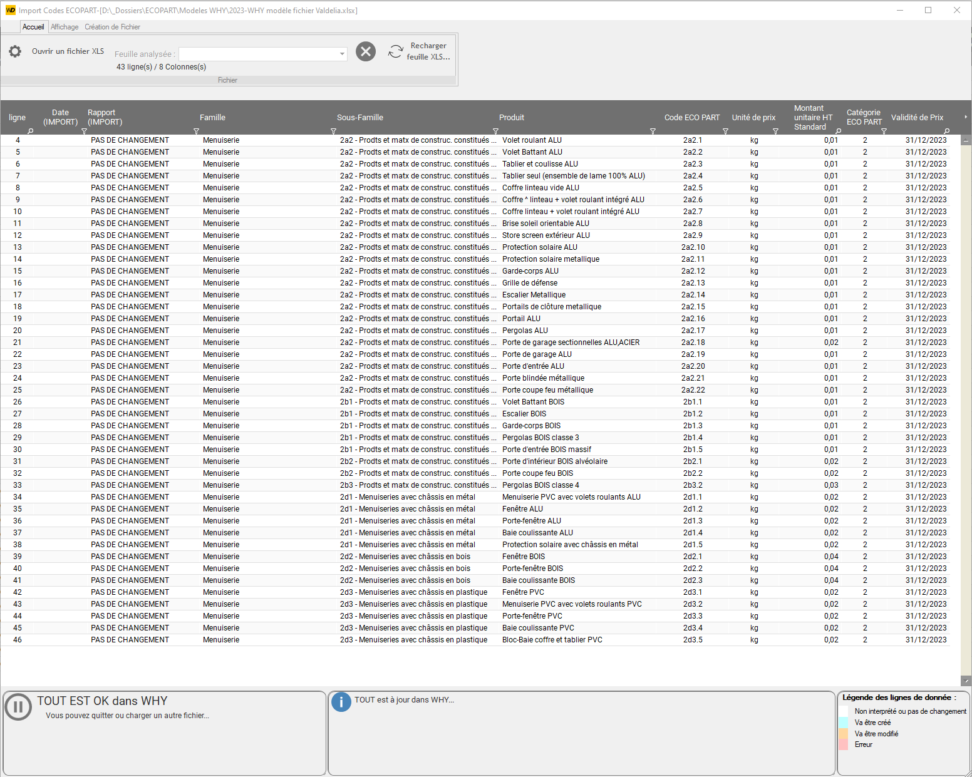Image resolution: width=972 pixels, height=777 pixels.
Task: Click the 'Erreur' pink legend swatch
Action: [844, 744]
